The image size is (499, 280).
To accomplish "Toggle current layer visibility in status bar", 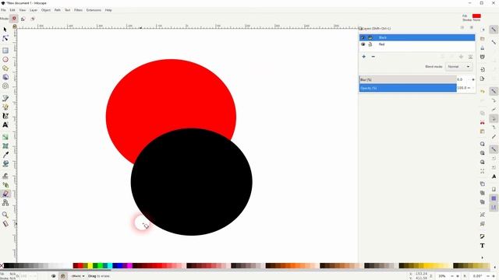I will (x=54, y=276).
